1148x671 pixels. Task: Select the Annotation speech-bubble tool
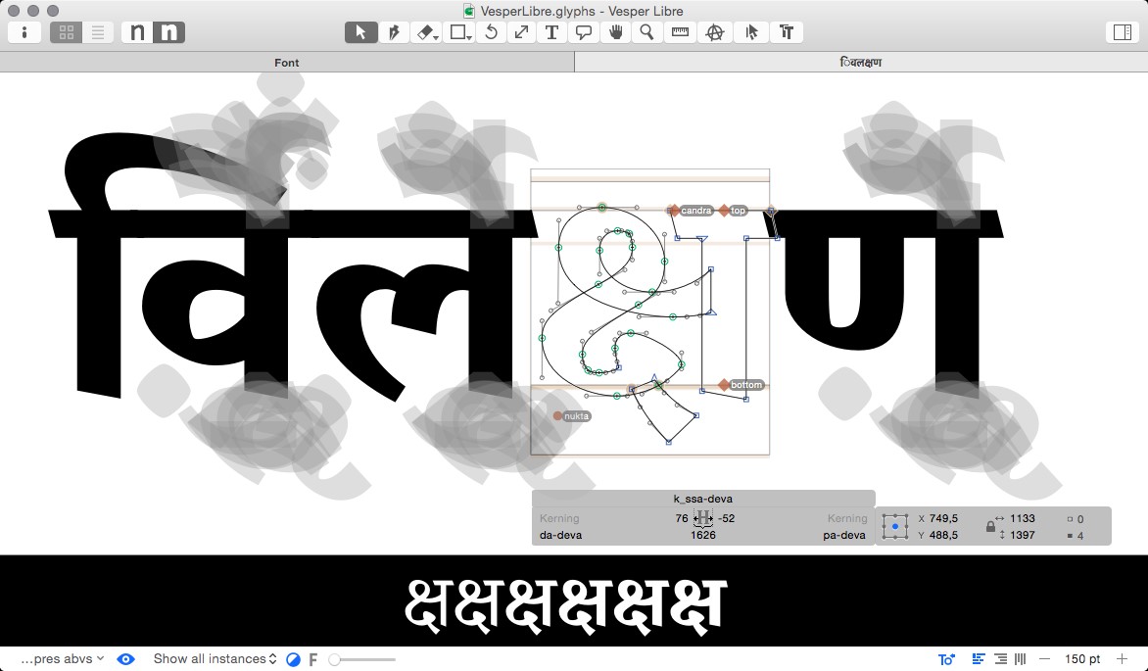click(x=585, y=31)
